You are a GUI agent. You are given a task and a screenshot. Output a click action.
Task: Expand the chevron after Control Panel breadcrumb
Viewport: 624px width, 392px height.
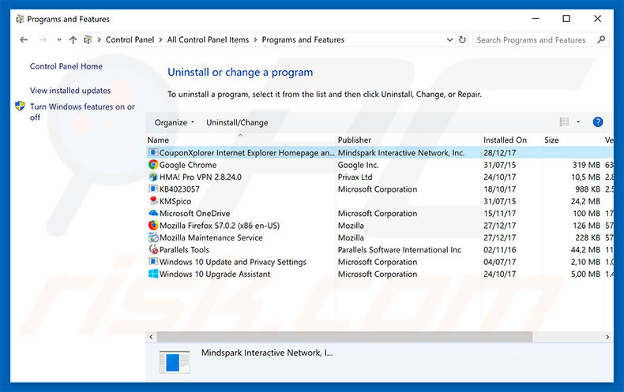pos(160,39)
